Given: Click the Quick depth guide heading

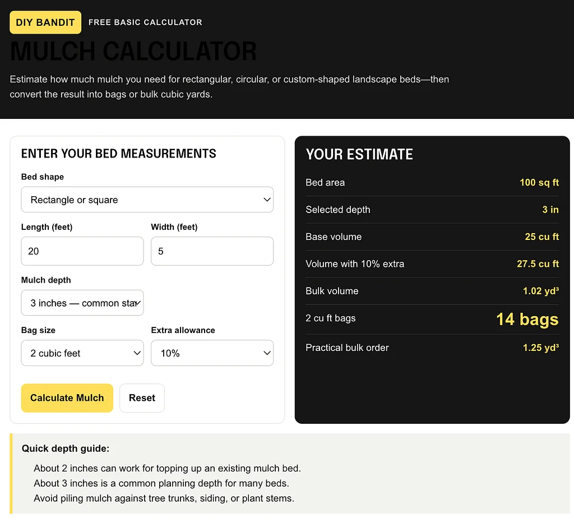Looking at the screenshot, I should (66, 448).
